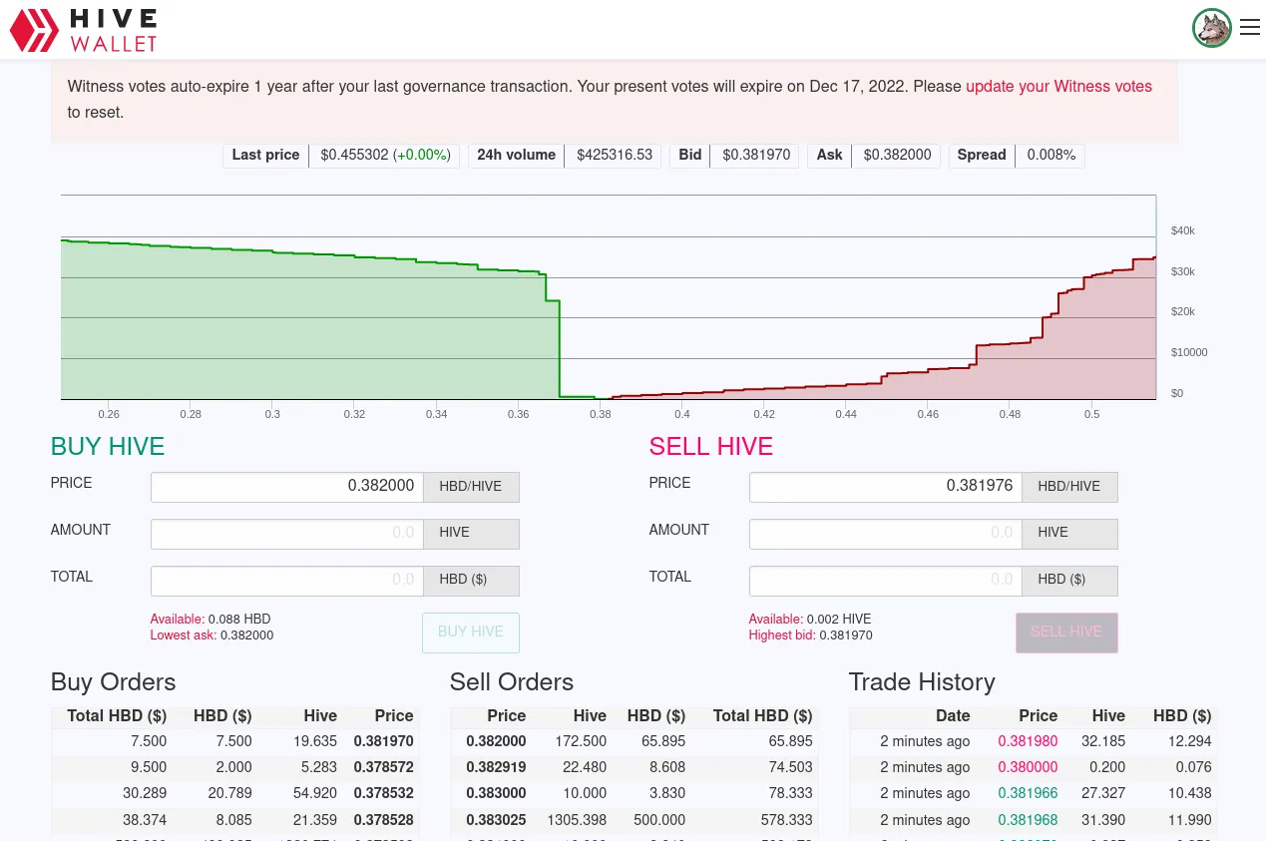This screenshot has height=841, width=1266.
Task: Click the 1305.398 Hive sell order cell
Action: pos(577,820)
